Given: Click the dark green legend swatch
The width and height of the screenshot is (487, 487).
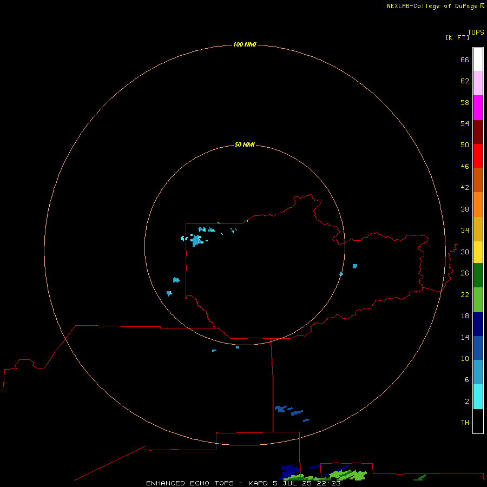Looking at the screenshot, I should [x=478, y=275].
